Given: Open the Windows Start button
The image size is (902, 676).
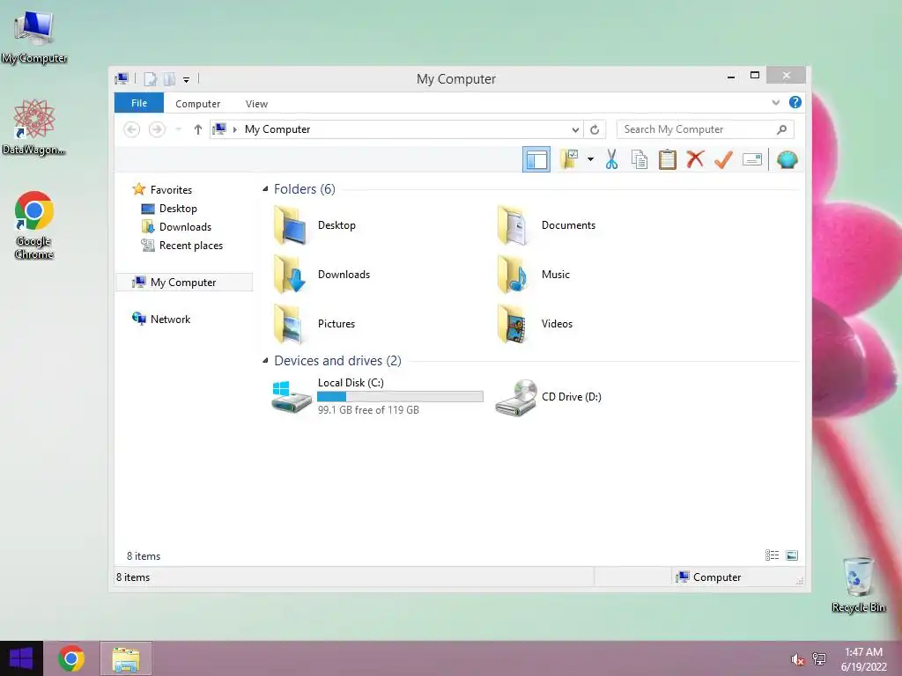Looking at the screenshot, I should [x=21, y=658].
